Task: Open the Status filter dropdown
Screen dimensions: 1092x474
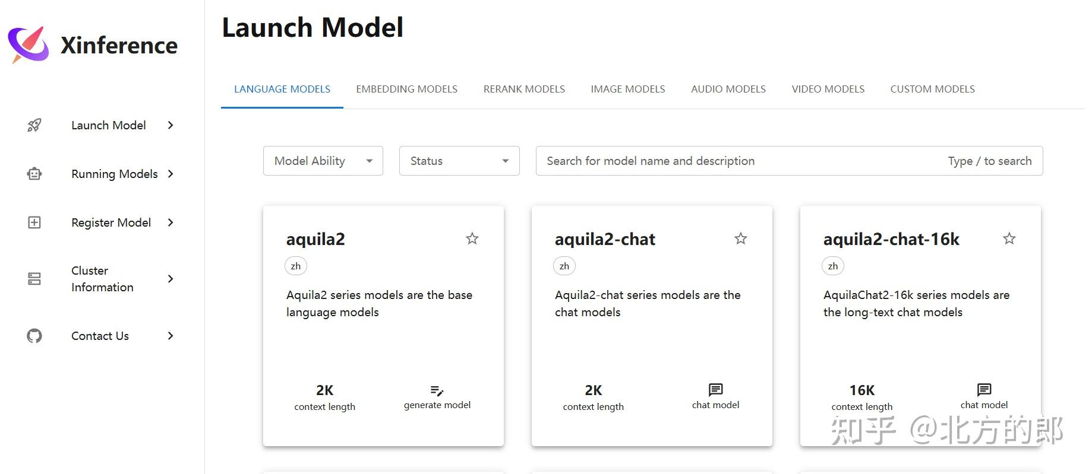Action: click(459, 161)
